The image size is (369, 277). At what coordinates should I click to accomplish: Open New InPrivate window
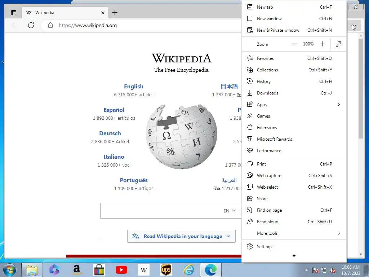294,30
